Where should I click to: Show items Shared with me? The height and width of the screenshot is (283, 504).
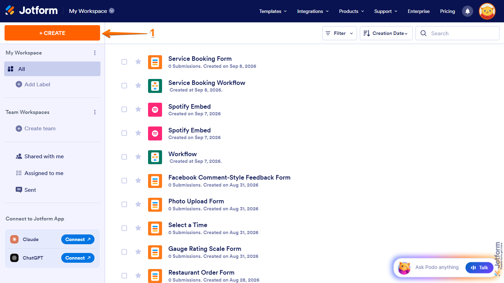coord(40,157)
